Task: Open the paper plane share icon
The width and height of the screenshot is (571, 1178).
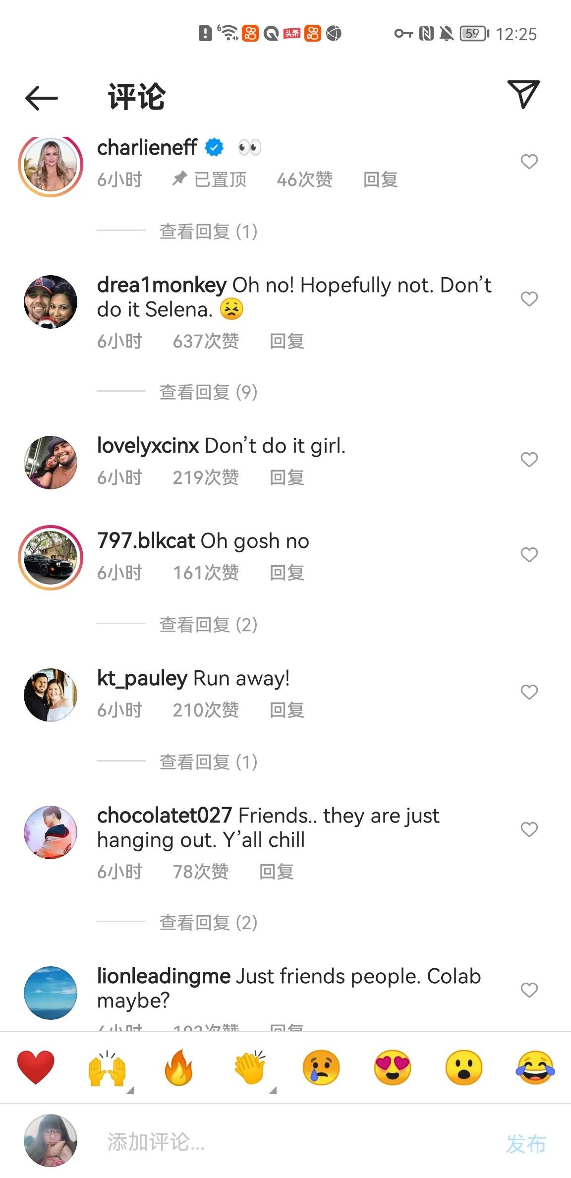Action: [x=523, y=94]
